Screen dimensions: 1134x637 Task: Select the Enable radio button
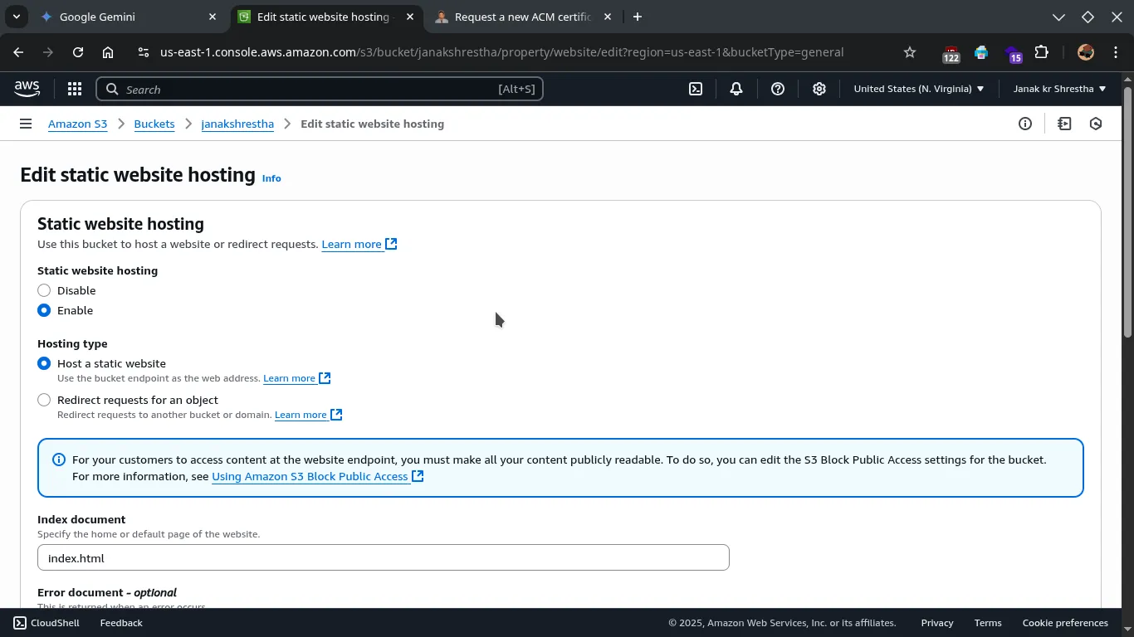44,310
